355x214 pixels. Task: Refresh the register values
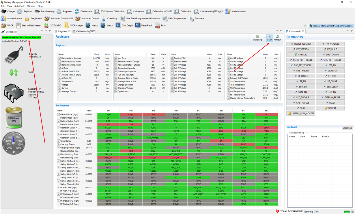pos(277,38)
